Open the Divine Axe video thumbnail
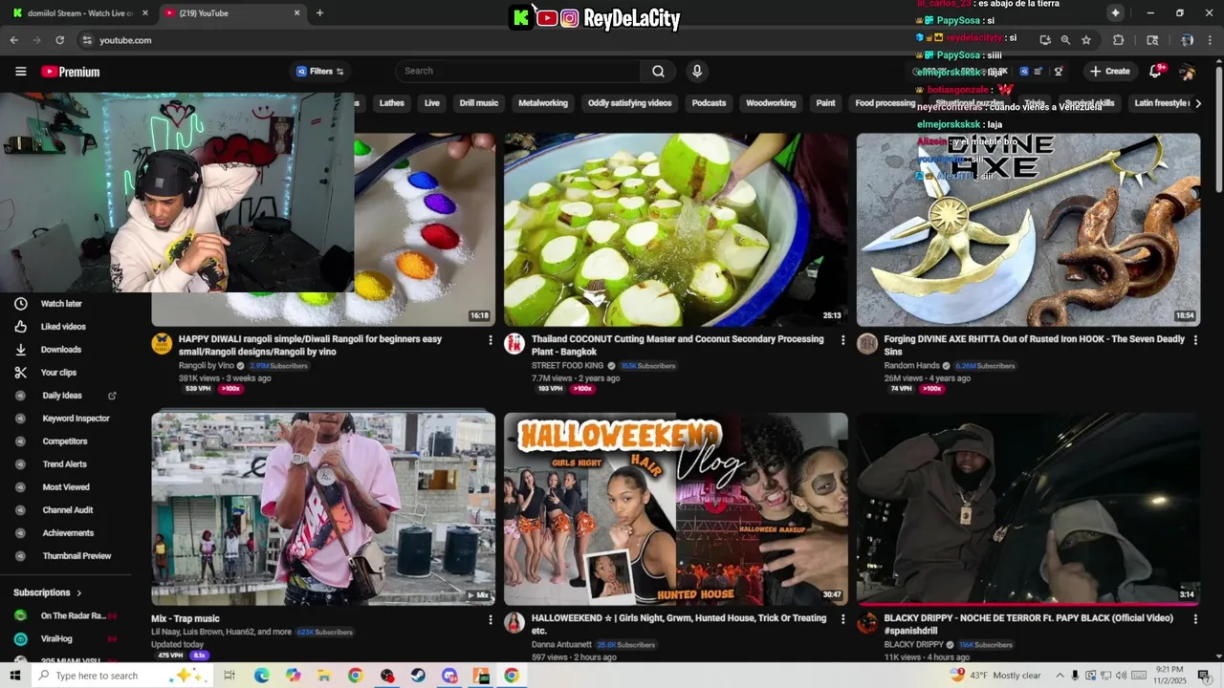 click(1028, 229)
